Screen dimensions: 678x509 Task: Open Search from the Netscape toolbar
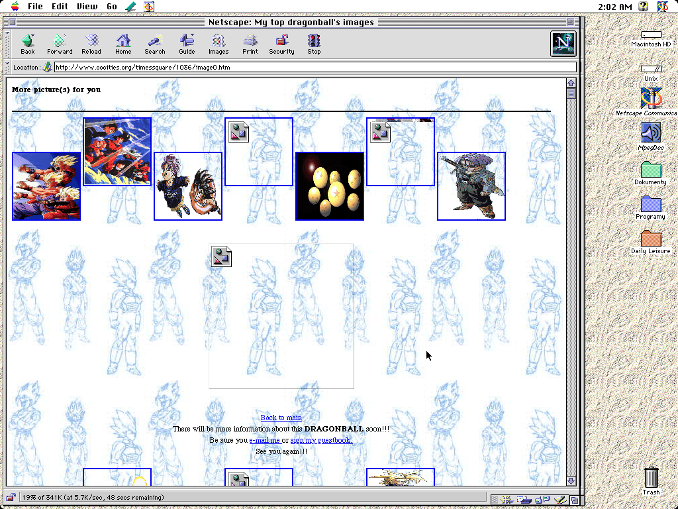[x=155, y=44]
